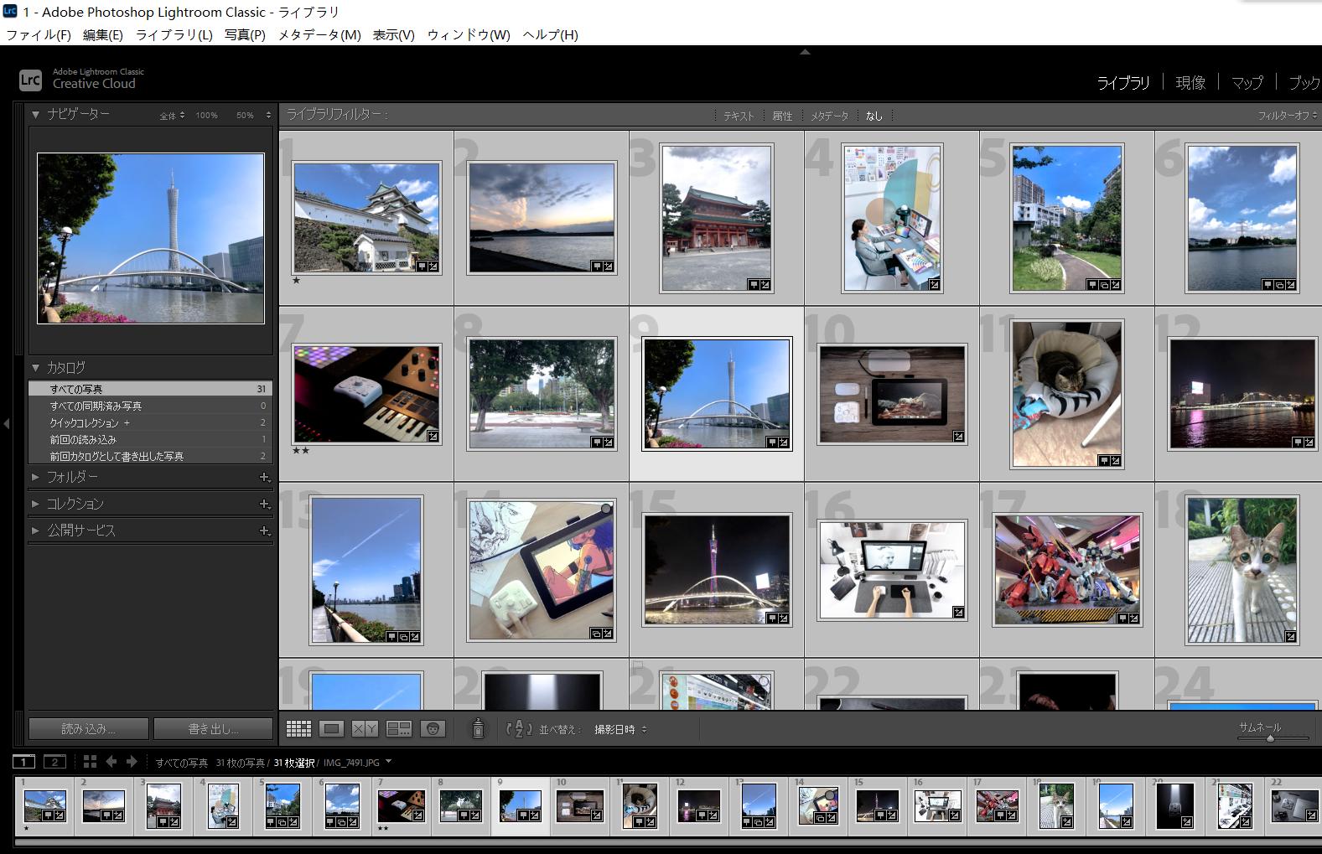The height and width of the screenshot is (854, 1322).
Task: Click the Lrc logo identity plate
Action: pyautogui.click(x=30, y=80)
